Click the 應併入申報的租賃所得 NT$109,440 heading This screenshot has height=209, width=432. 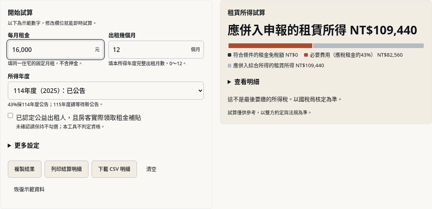[322, 30]
